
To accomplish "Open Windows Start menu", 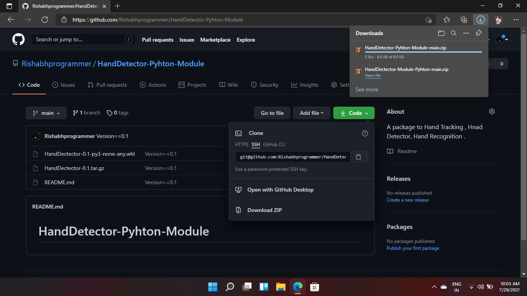I will (x=213, y=287).
